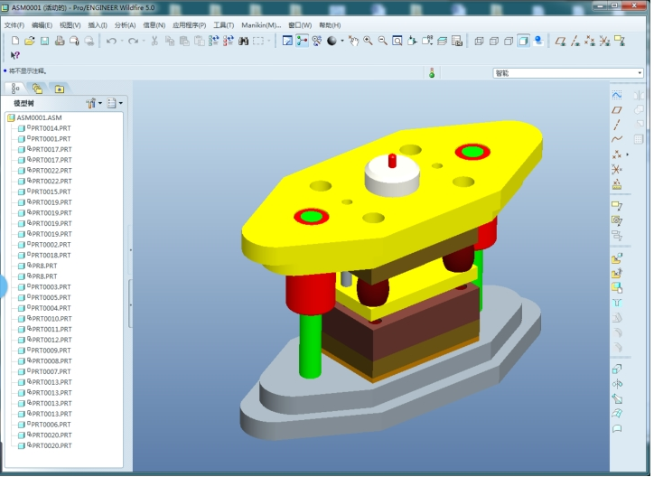Expand the model tree settings dropdown

point(93,103)
